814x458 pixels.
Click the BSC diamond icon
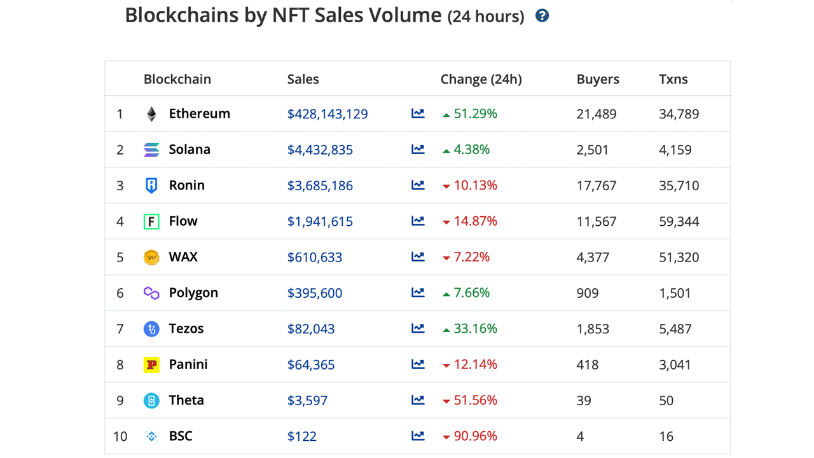click(x=151, y=436)
